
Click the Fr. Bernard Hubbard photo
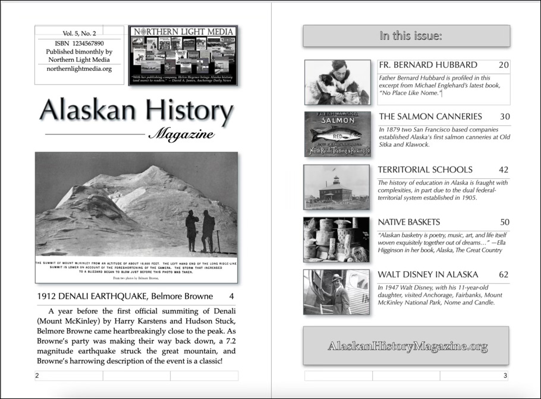338,82
